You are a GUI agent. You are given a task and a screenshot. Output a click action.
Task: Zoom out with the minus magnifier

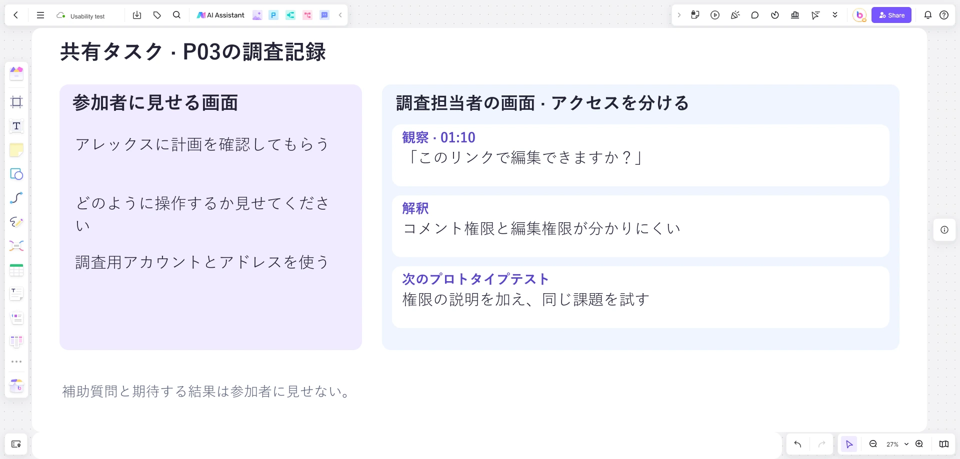[873, 444]
